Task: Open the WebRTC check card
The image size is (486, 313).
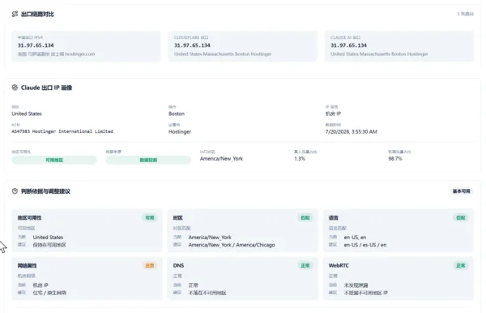Action: (x=399, y=278)
